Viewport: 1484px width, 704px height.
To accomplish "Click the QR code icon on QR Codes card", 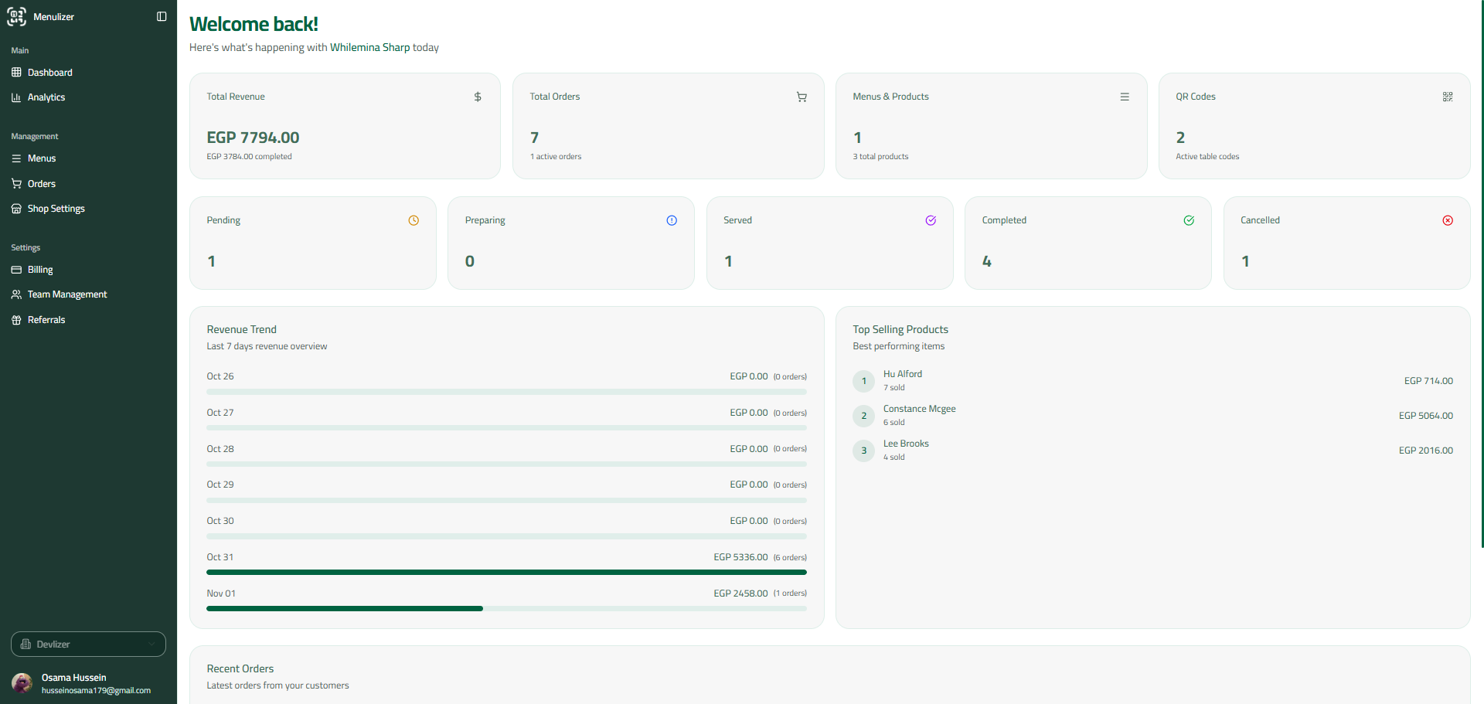I will [x=1447, y=97].
